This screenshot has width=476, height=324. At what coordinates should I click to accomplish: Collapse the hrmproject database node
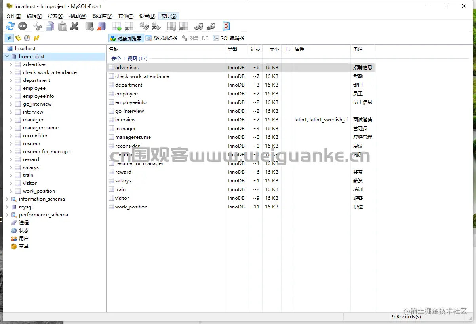coord(7,57)
